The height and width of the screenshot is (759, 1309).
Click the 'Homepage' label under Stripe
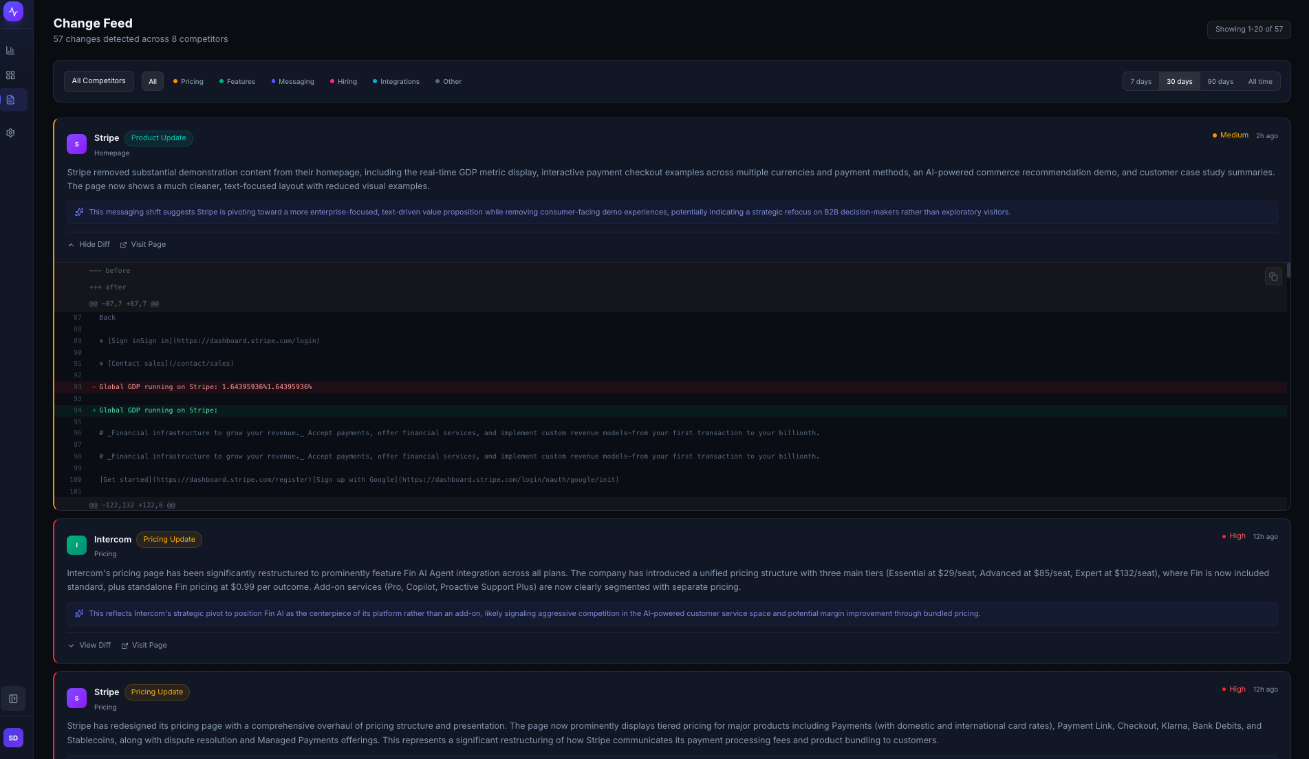pos(111,153)
